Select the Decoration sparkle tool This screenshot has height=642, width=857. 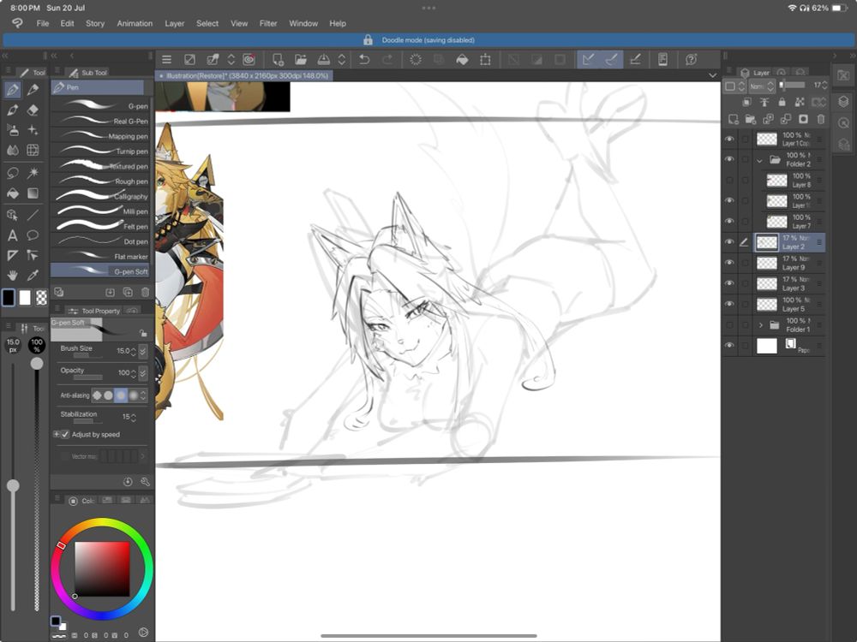33,130
